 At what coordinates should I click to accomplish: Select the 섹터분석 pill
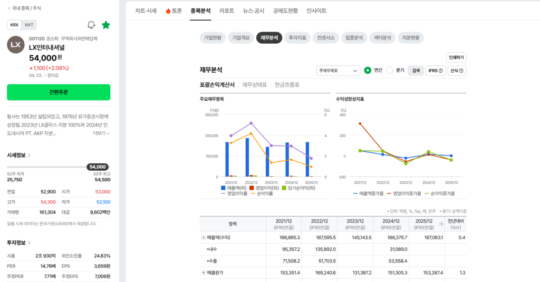pyautogui.click(x=382, y=38)
